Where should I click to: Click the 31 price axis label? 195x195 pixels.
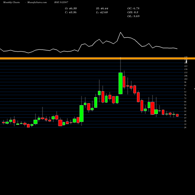[185, 124]
